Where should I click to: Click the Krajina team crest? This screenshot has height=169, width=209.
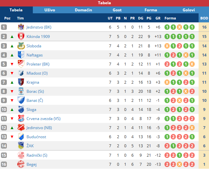pyautogui.click(x=21, y=82)
